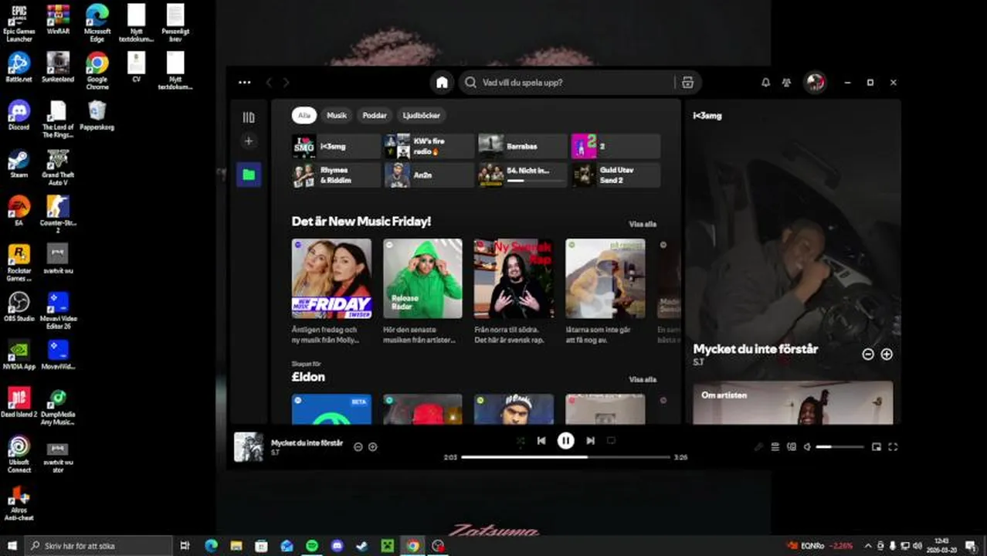Open connect to a device icon
The height and width of the screenshot is (556, 987).
(x=791, y=446)
